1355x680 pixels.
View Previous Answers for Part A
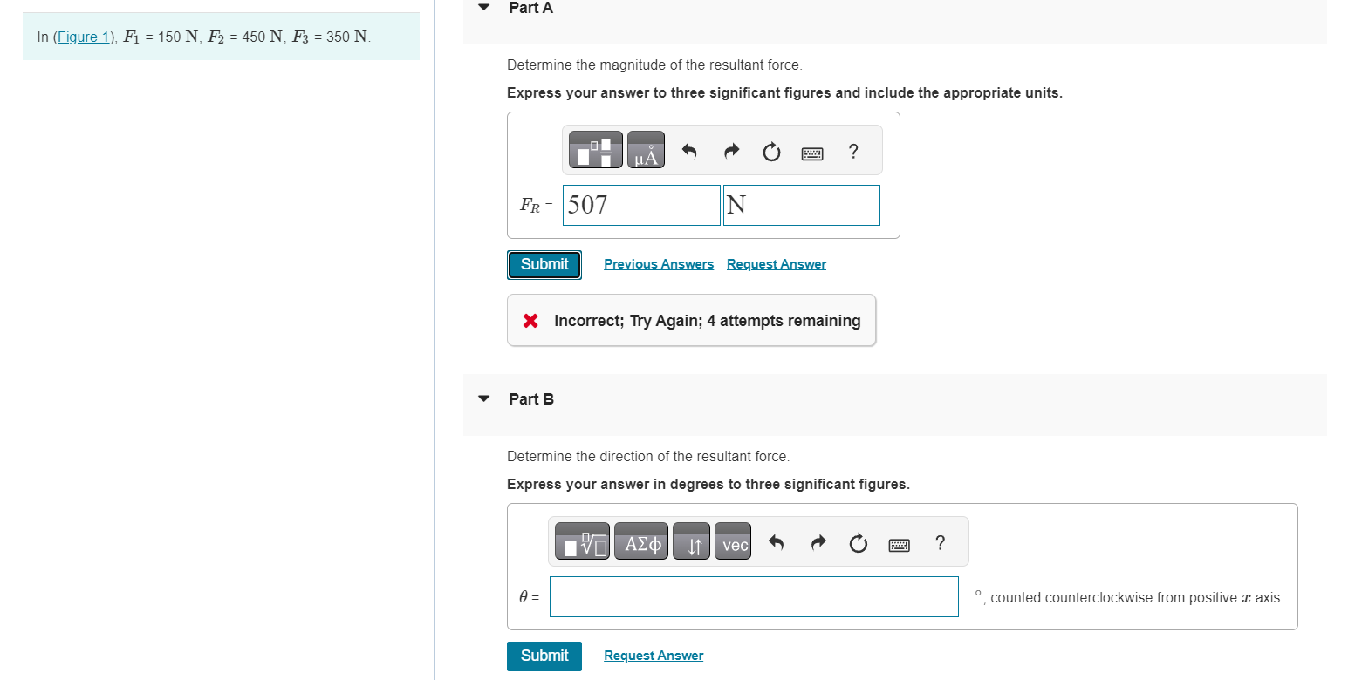pos(659,264)
